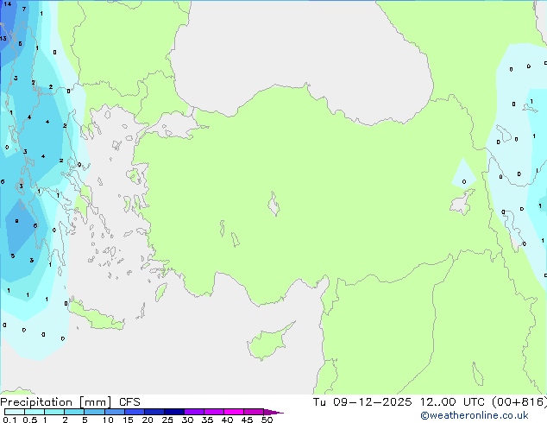
Task: Click the 40–45 mm magenta swatch
Action: click(x=234, y=412)
